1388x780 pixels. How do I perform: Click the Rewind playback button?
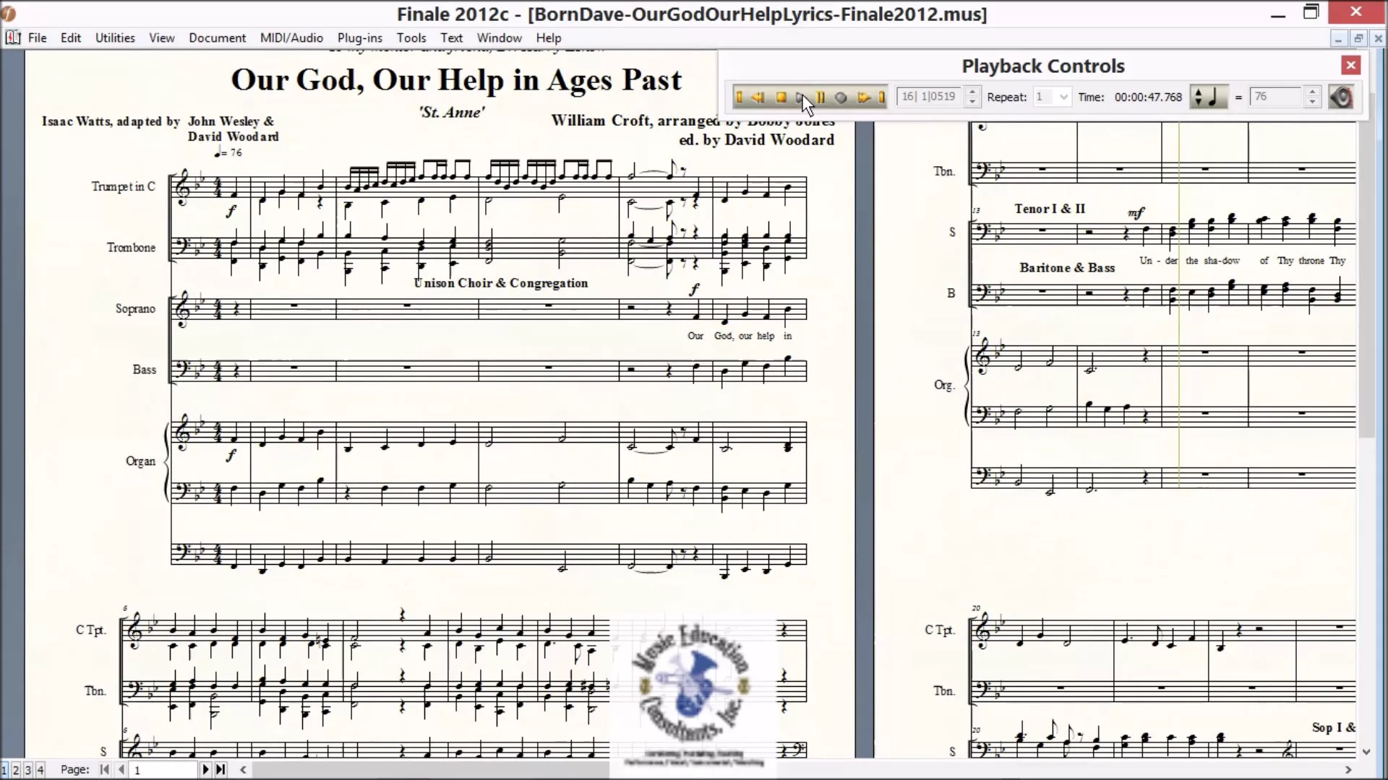pyautogui.click(x=758, y=97)
